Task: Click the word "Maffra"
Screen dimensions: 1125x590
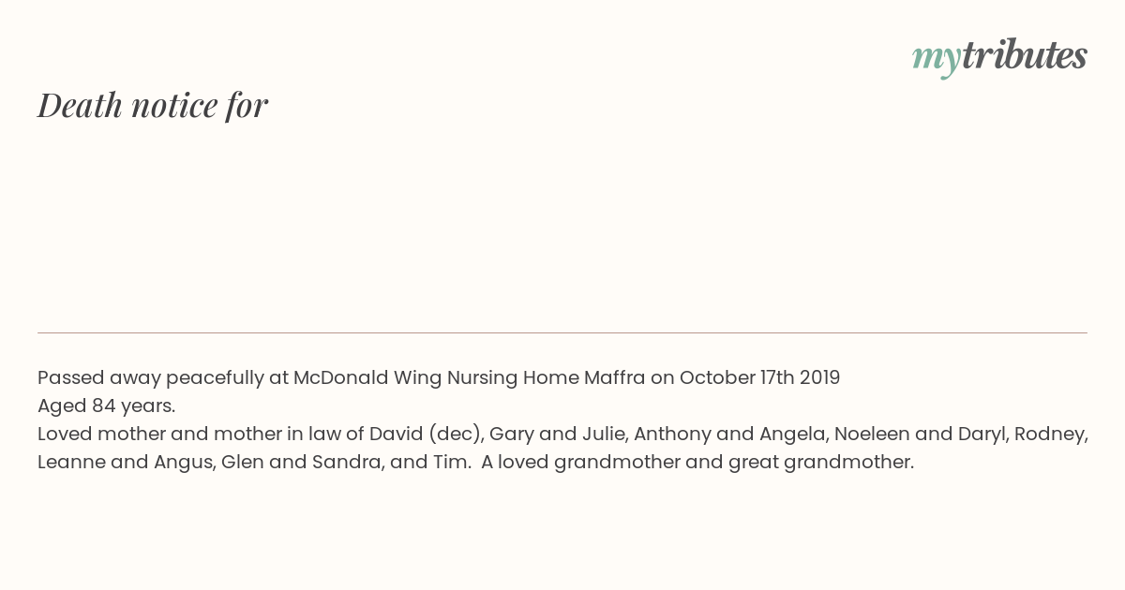Action: coord(615,378)
